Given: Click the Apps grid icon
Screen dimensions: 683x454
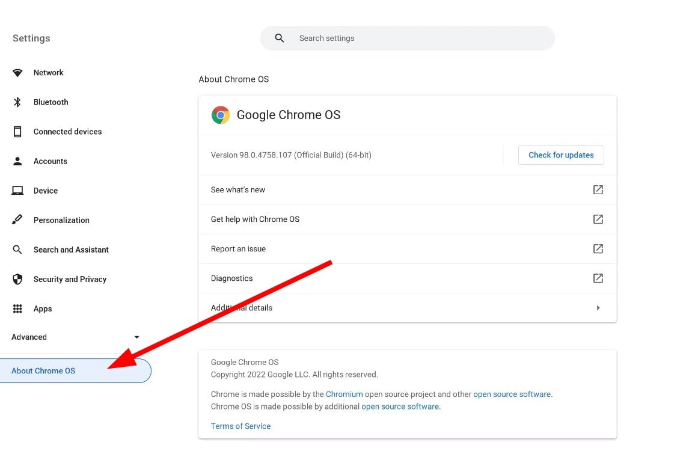Looking at the screenshot, I should point(17,308).
